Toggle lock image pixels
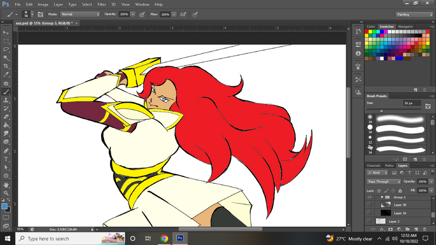The image size is (436, 245). 386,191
